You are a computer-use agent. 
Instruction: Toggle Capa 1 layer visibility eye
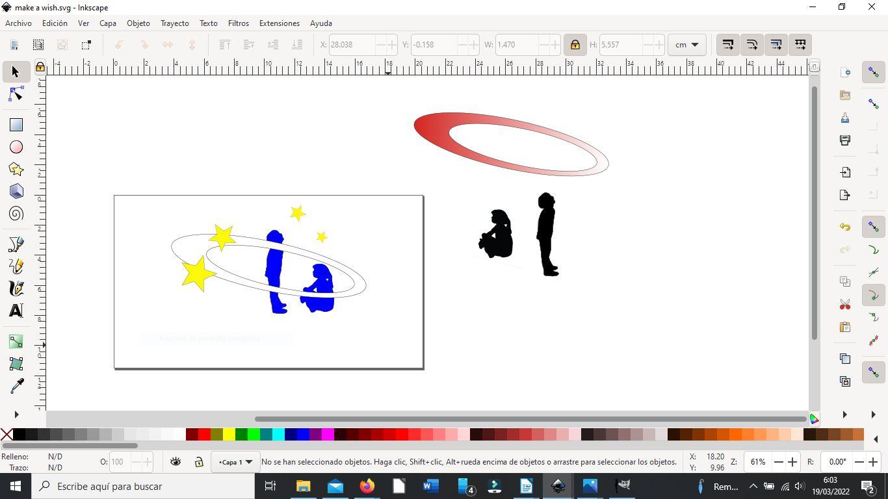tap(176, 462)
